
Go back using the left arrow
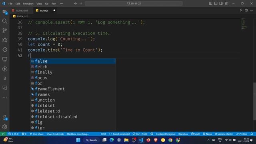76,4
